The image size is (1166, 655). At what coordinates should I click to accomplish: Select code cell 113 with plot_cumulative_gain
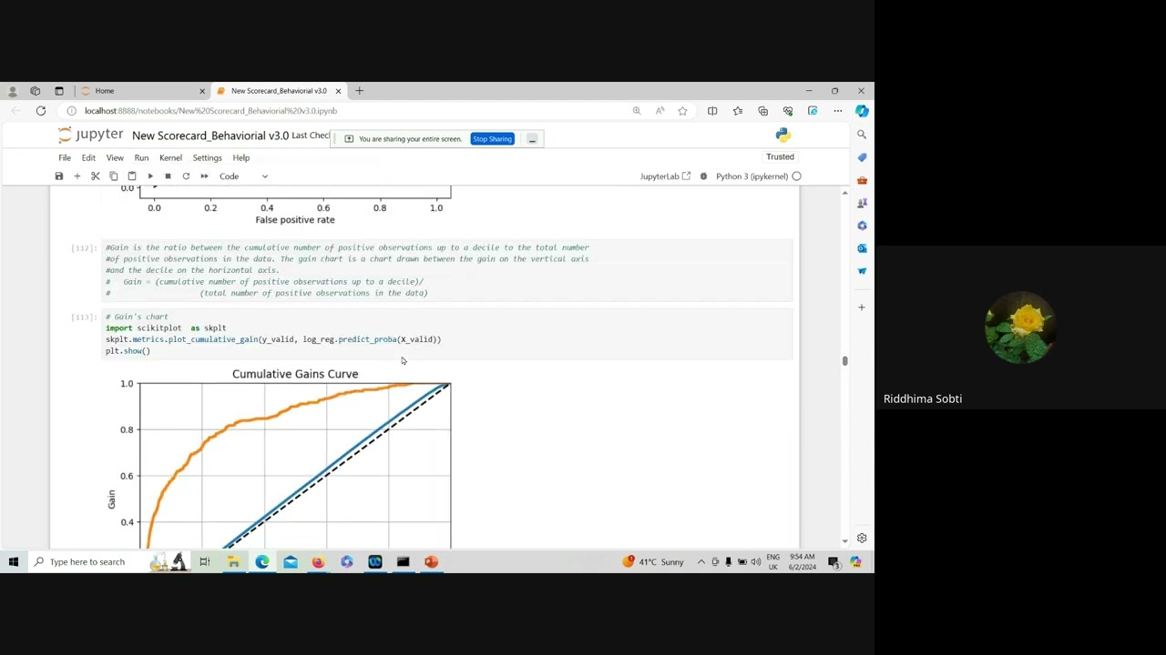[x=446, y=334]
